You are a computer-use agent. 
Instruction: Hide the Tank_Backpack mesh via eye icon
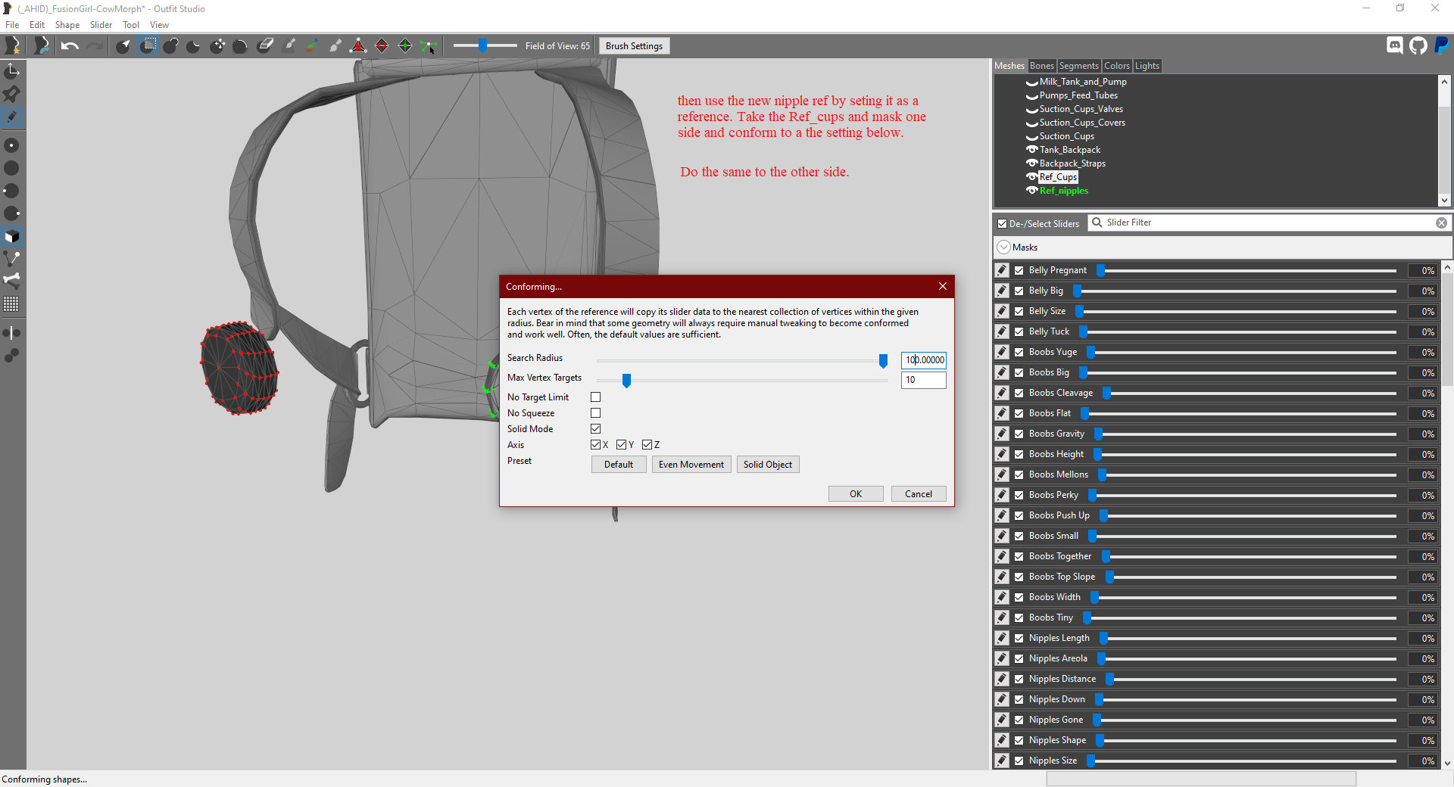click(1031, 150)
